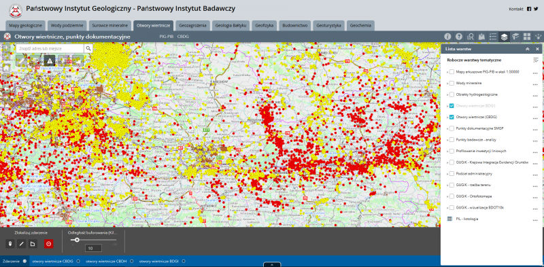Image resolution: width=544 pixels, height=267 pixels.
Task: Open the layer list stack icon
Action: (505, 37)
